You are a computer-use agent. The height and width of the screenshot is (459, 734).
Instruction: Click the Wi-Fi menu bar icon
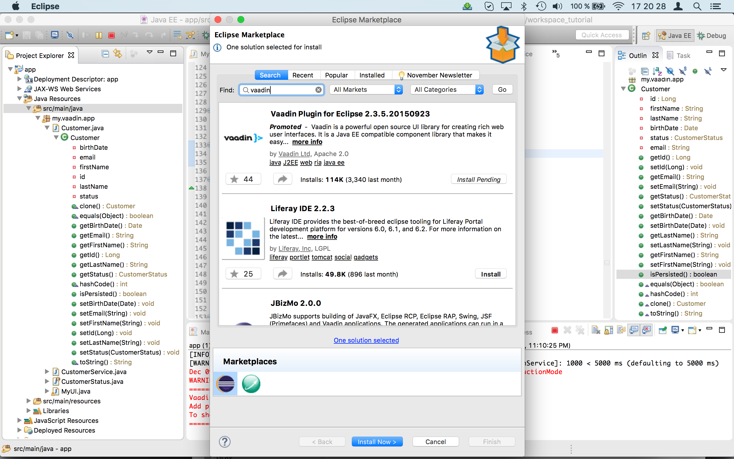[x=618, y=6]
